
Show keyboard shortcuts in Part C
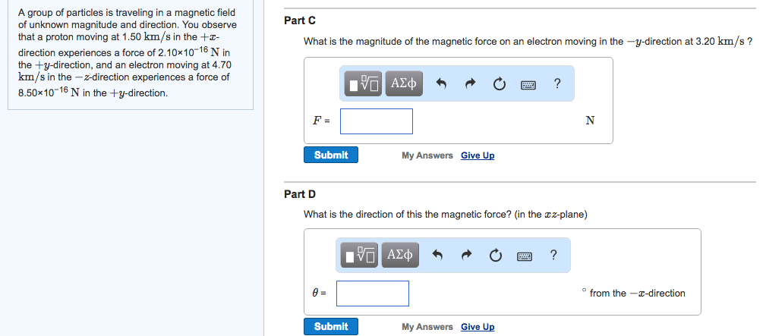[x=528, y=85]
